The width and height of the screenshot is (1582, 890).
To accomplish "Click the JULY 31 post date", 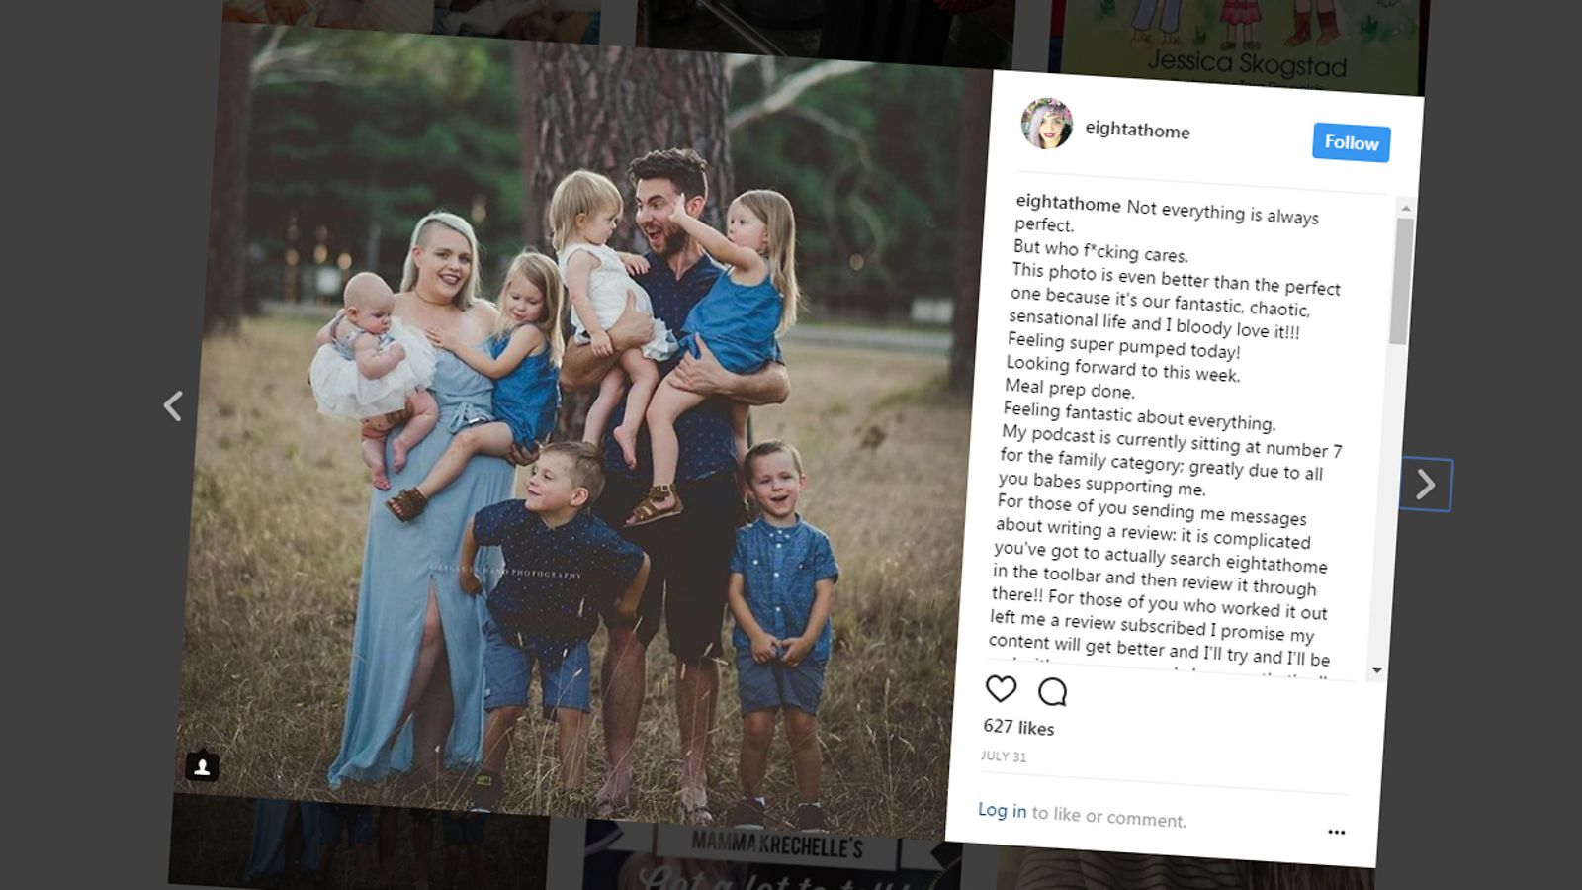I will coord(1003,756).
